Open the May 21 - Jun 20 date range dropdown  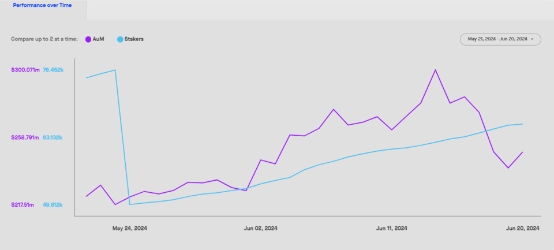pyautogui.click(x=500, y=39)
